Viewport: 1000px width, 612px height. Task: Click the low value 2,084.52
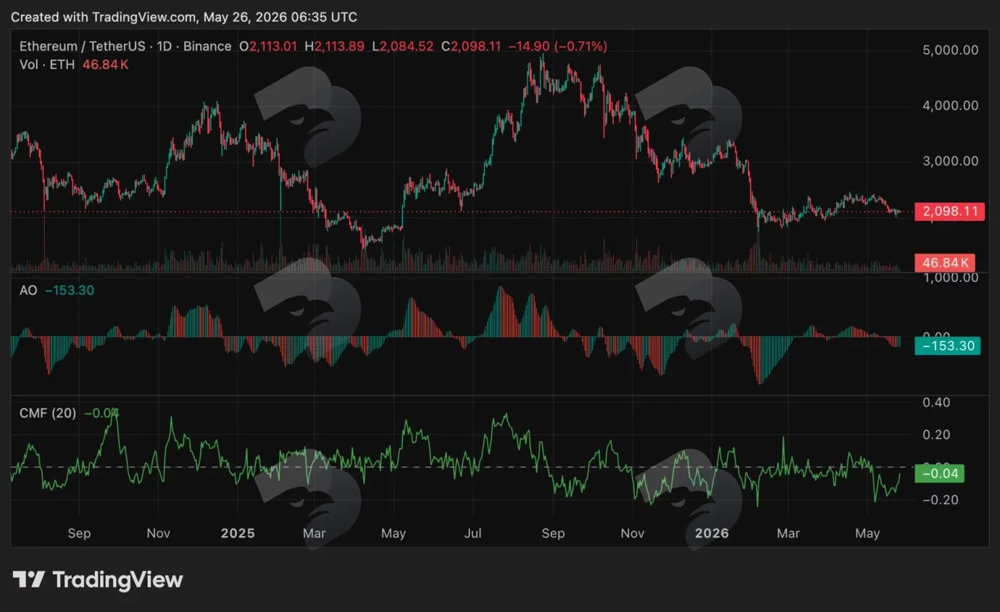click(x=408, y=46)
